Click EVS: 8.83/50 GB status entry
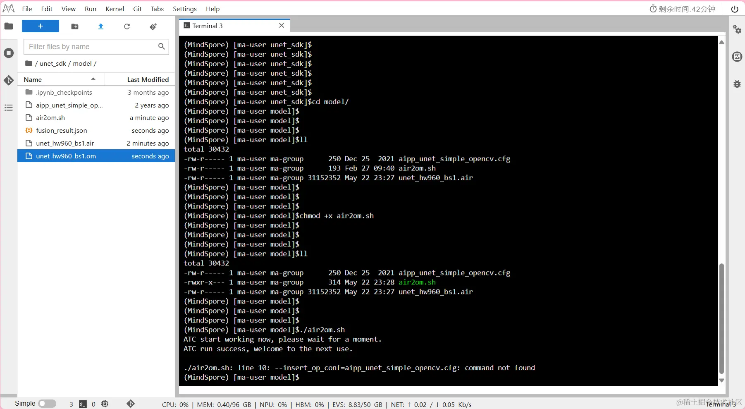The width and height of the screenshot is (745, 409). (x=357, y=404)
